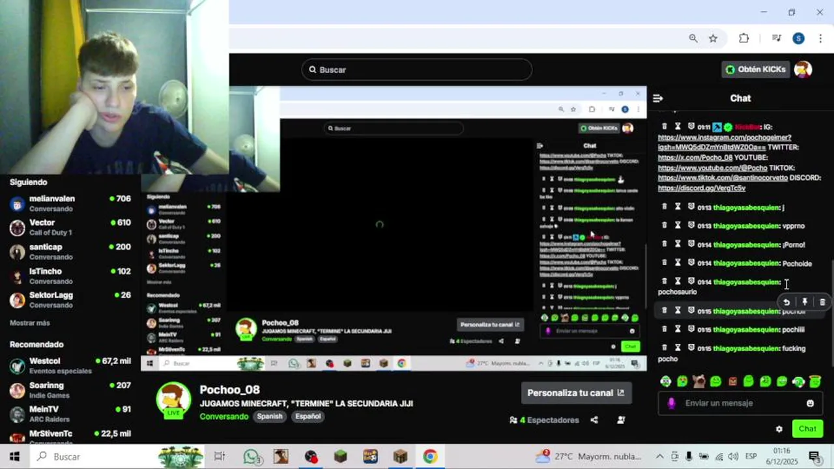Open the discord.gg link in the chat
The width and height of the screenshot is (834, 469).
point(702,188)
